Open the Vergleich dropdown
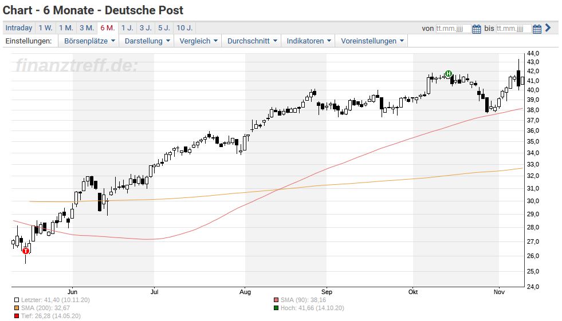The height and width of the screenshot is (321, 562). coord(198,41)
